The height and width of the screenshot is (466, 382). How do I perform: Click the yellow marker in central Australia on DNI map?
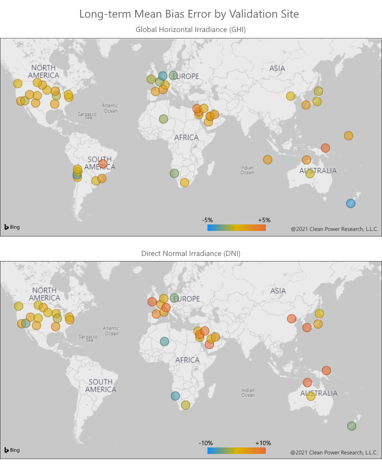click(x=310, y=396)
